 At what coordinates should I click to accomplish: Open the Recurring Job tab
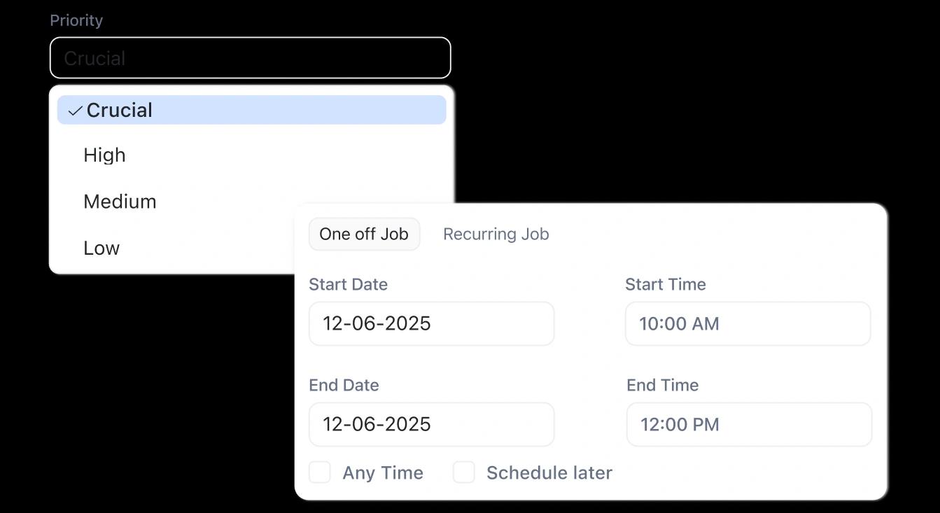496,234
